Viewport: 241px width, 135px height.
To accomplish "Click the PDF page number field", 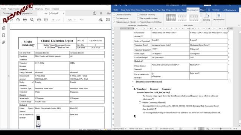I will 53,20.
